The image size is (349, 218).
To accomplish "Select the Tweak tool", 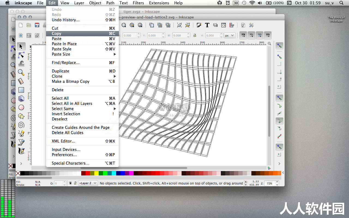I will click(21, 64).
